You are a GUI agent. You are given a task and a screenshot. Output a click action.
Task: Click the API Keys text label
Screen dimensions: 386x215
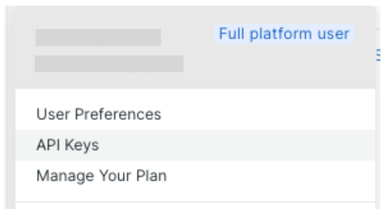(x=68, y=145)
